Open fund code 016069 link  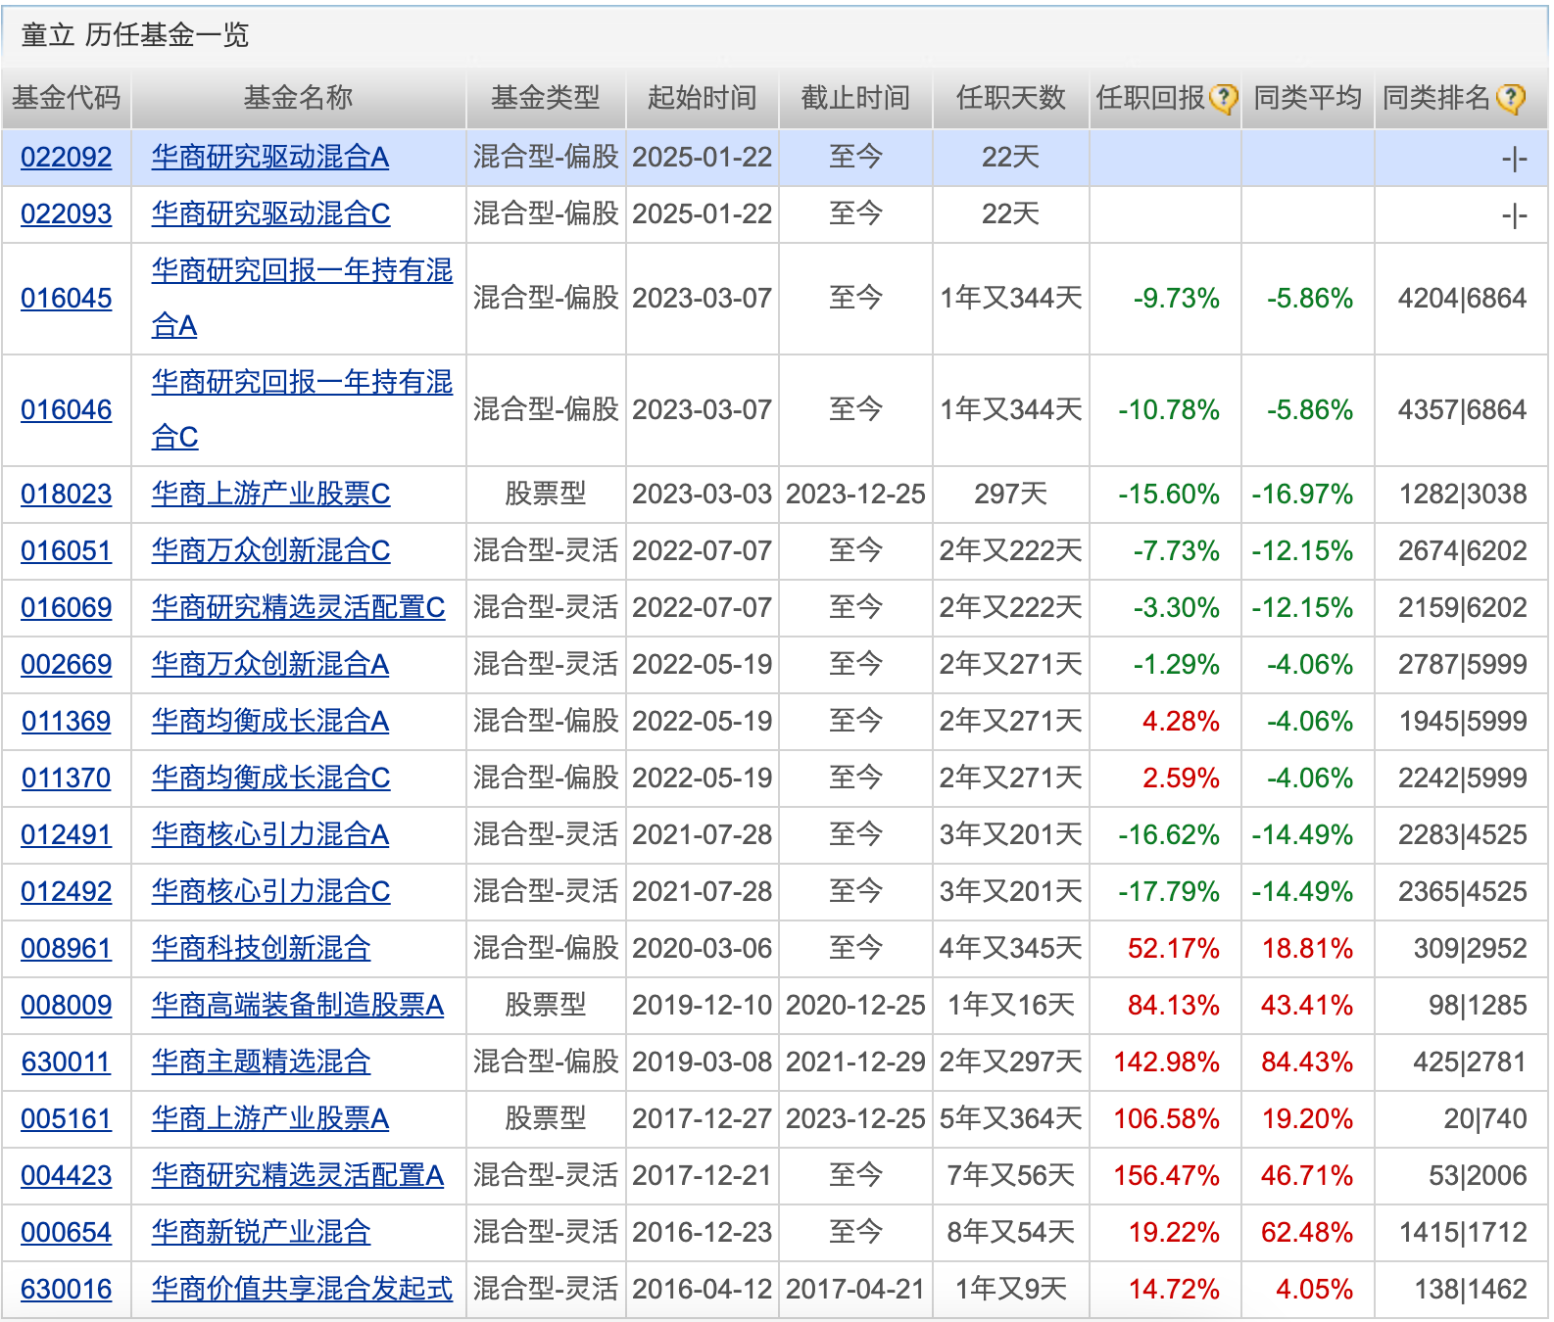pos(66,607)
